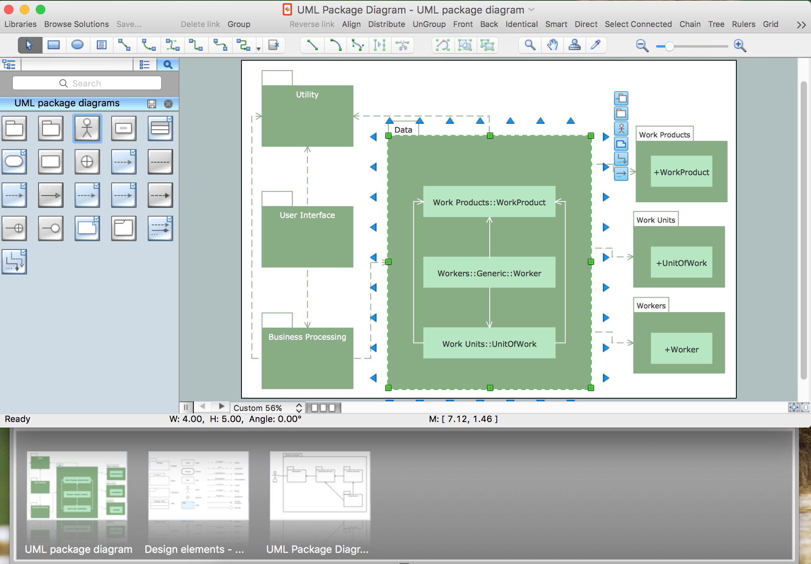Open the Libraries menu item
The width and height of the screenshot is (811, 564).
tap(21, 24)
